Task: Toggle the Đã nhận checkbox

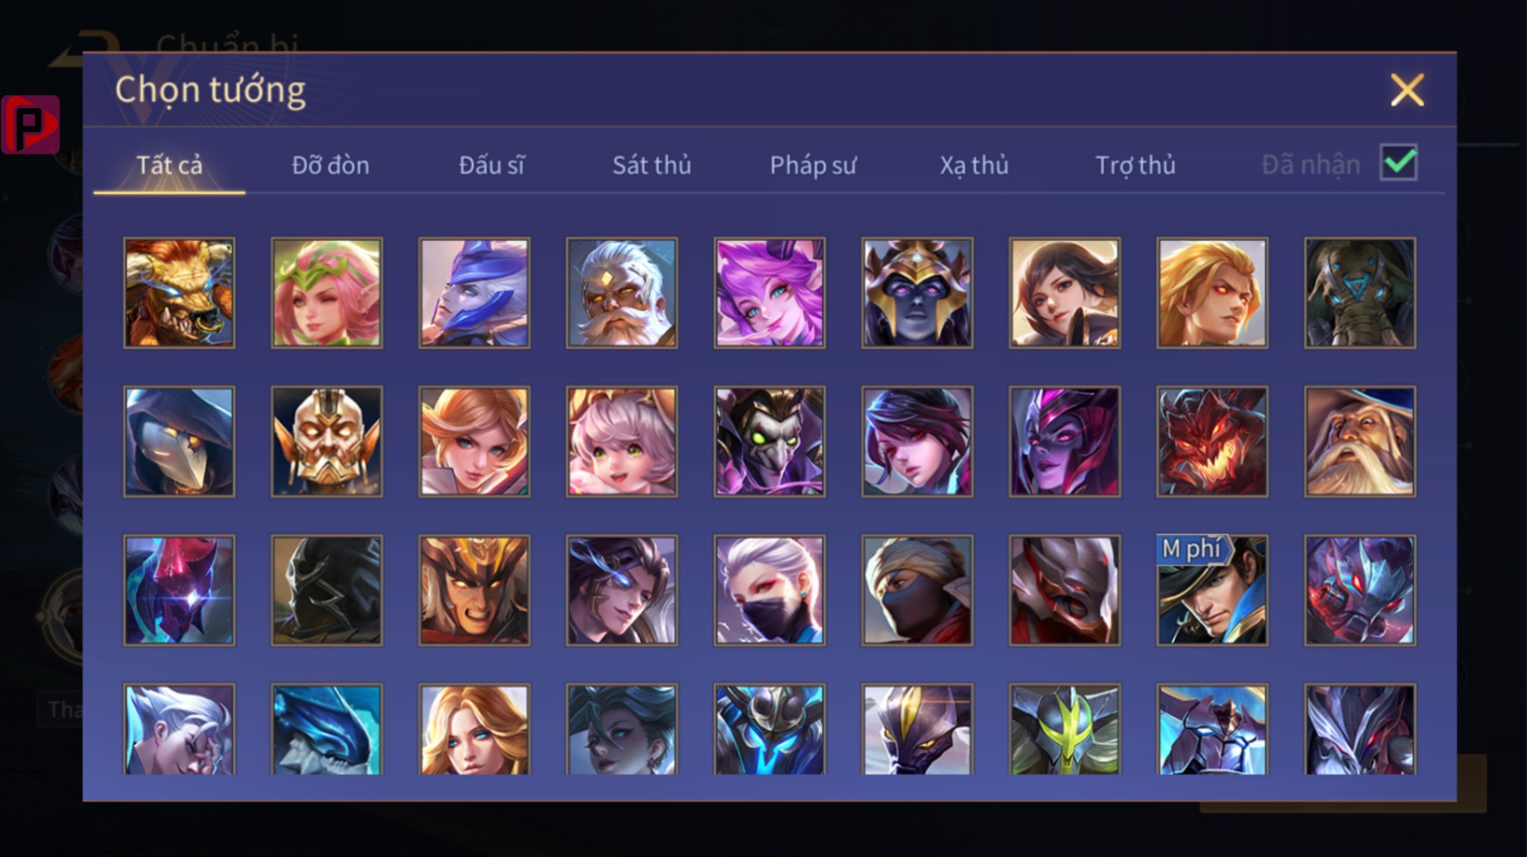Action: pyautogui.click(x=1399, y=163)
